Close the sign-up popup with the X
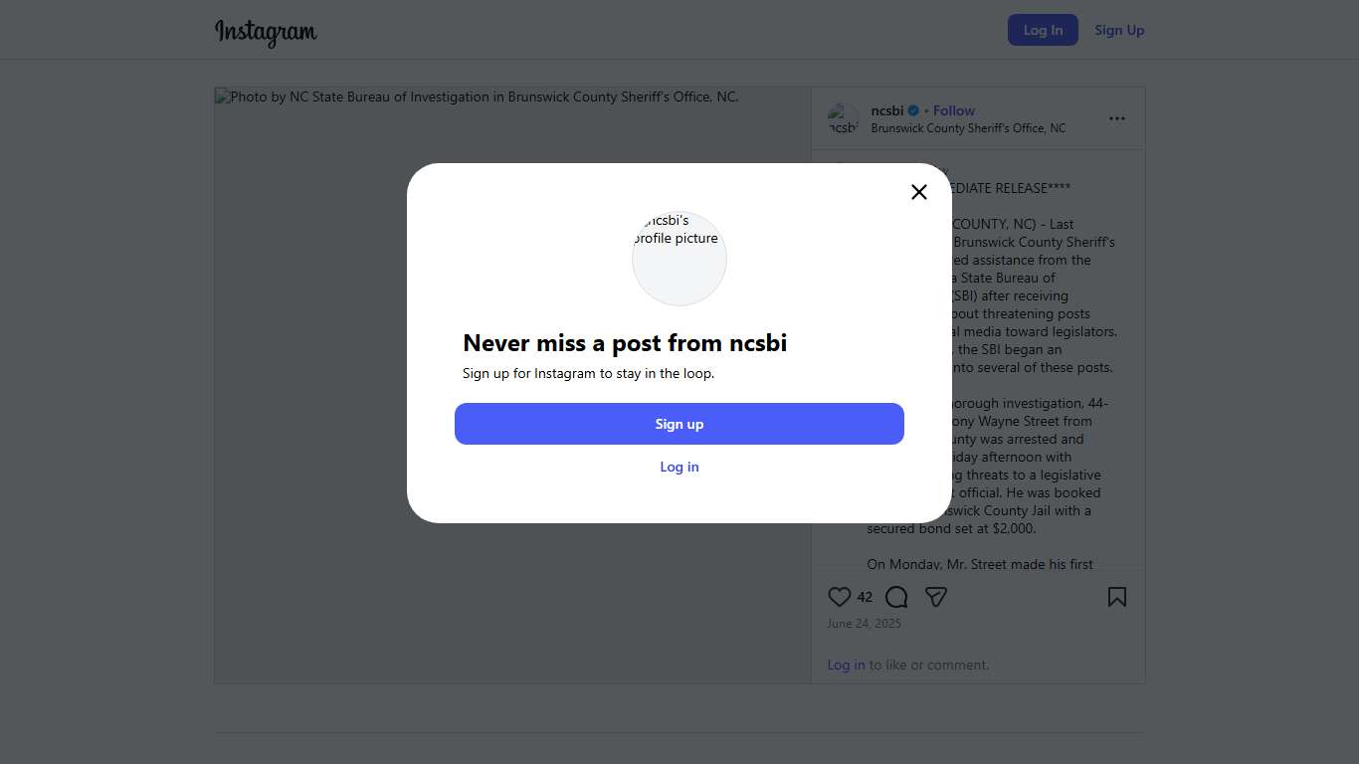Viewport: 1359px width, 764px height. [x=919, y=192]
